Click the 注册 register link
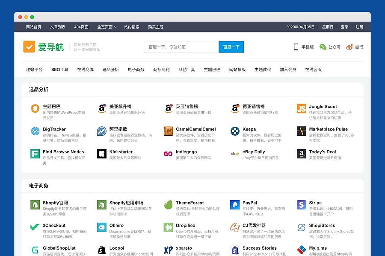Image resolution: width=385 pixels, height=256 pixels. tap(359, 27)
